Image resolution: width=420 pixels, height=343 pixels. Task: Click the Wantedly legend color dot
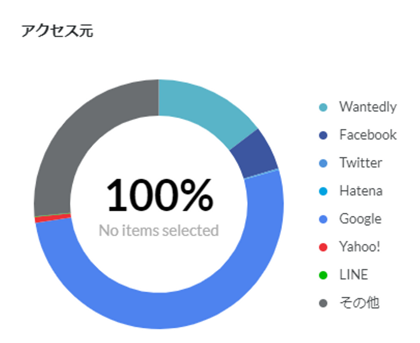[x=323, y=107]
